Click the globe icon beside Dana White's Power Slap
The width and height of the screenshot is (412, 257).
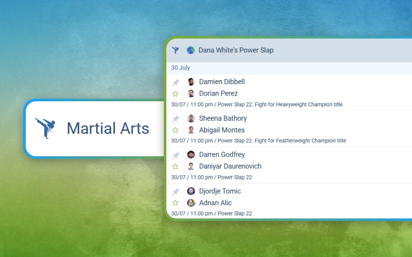191,50
